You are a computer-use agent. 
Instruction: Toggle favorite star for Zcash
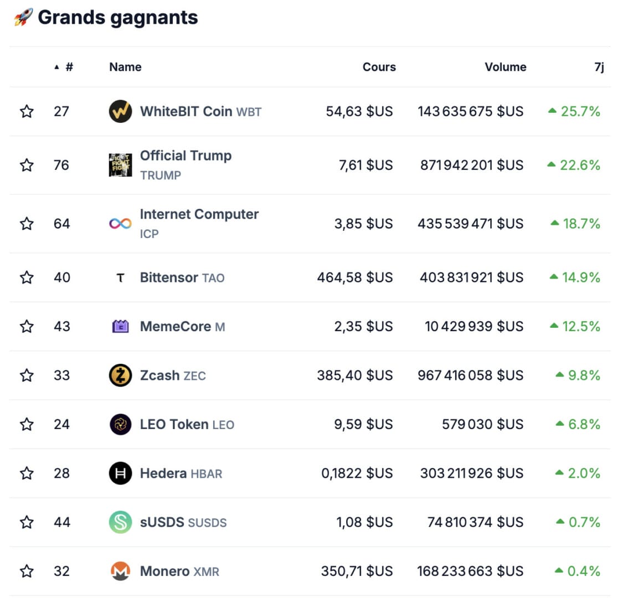[27, 375]
